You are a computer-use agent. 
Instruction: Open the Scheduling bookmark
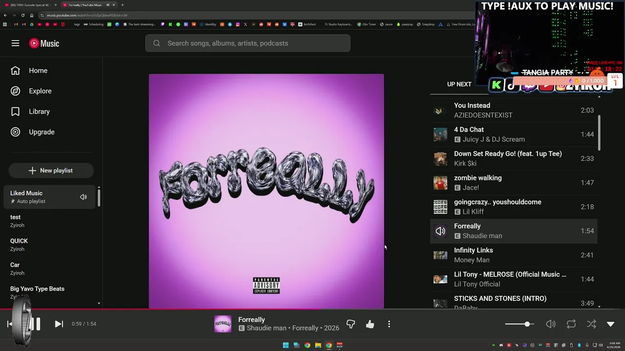(x=93, y=24)
